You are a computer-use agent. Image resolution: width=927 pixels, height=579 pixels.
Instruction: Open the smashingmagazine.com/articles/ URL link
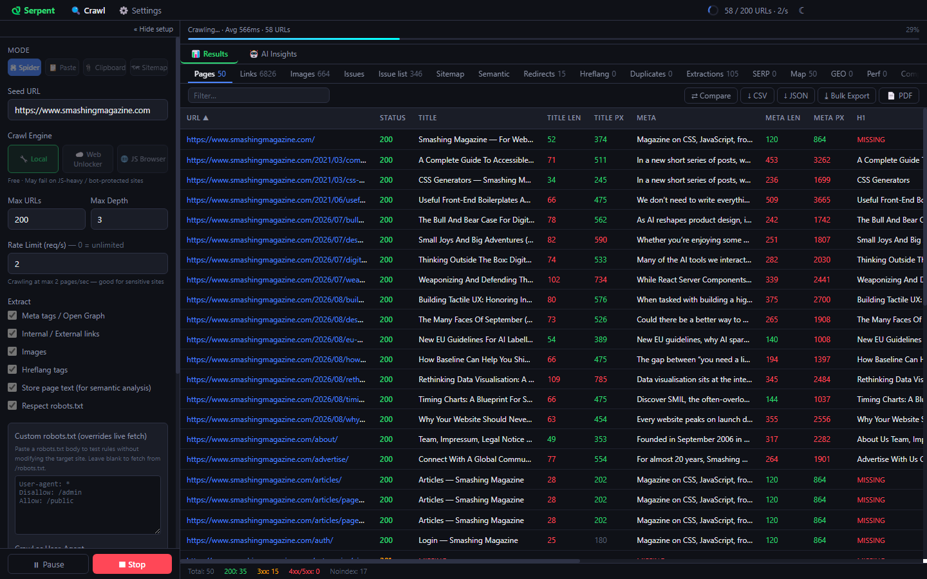(x=264, y=480)
